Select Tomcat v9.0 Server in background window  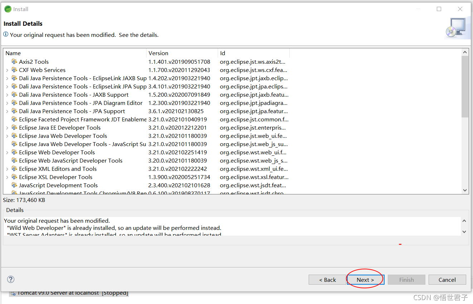click(x=69, y=293)
